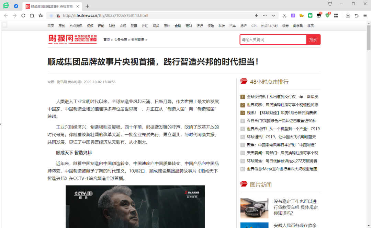The width and height of the screenshot is (371, 228).
Task: Open the downloads icon
Action: pos(348,15)
